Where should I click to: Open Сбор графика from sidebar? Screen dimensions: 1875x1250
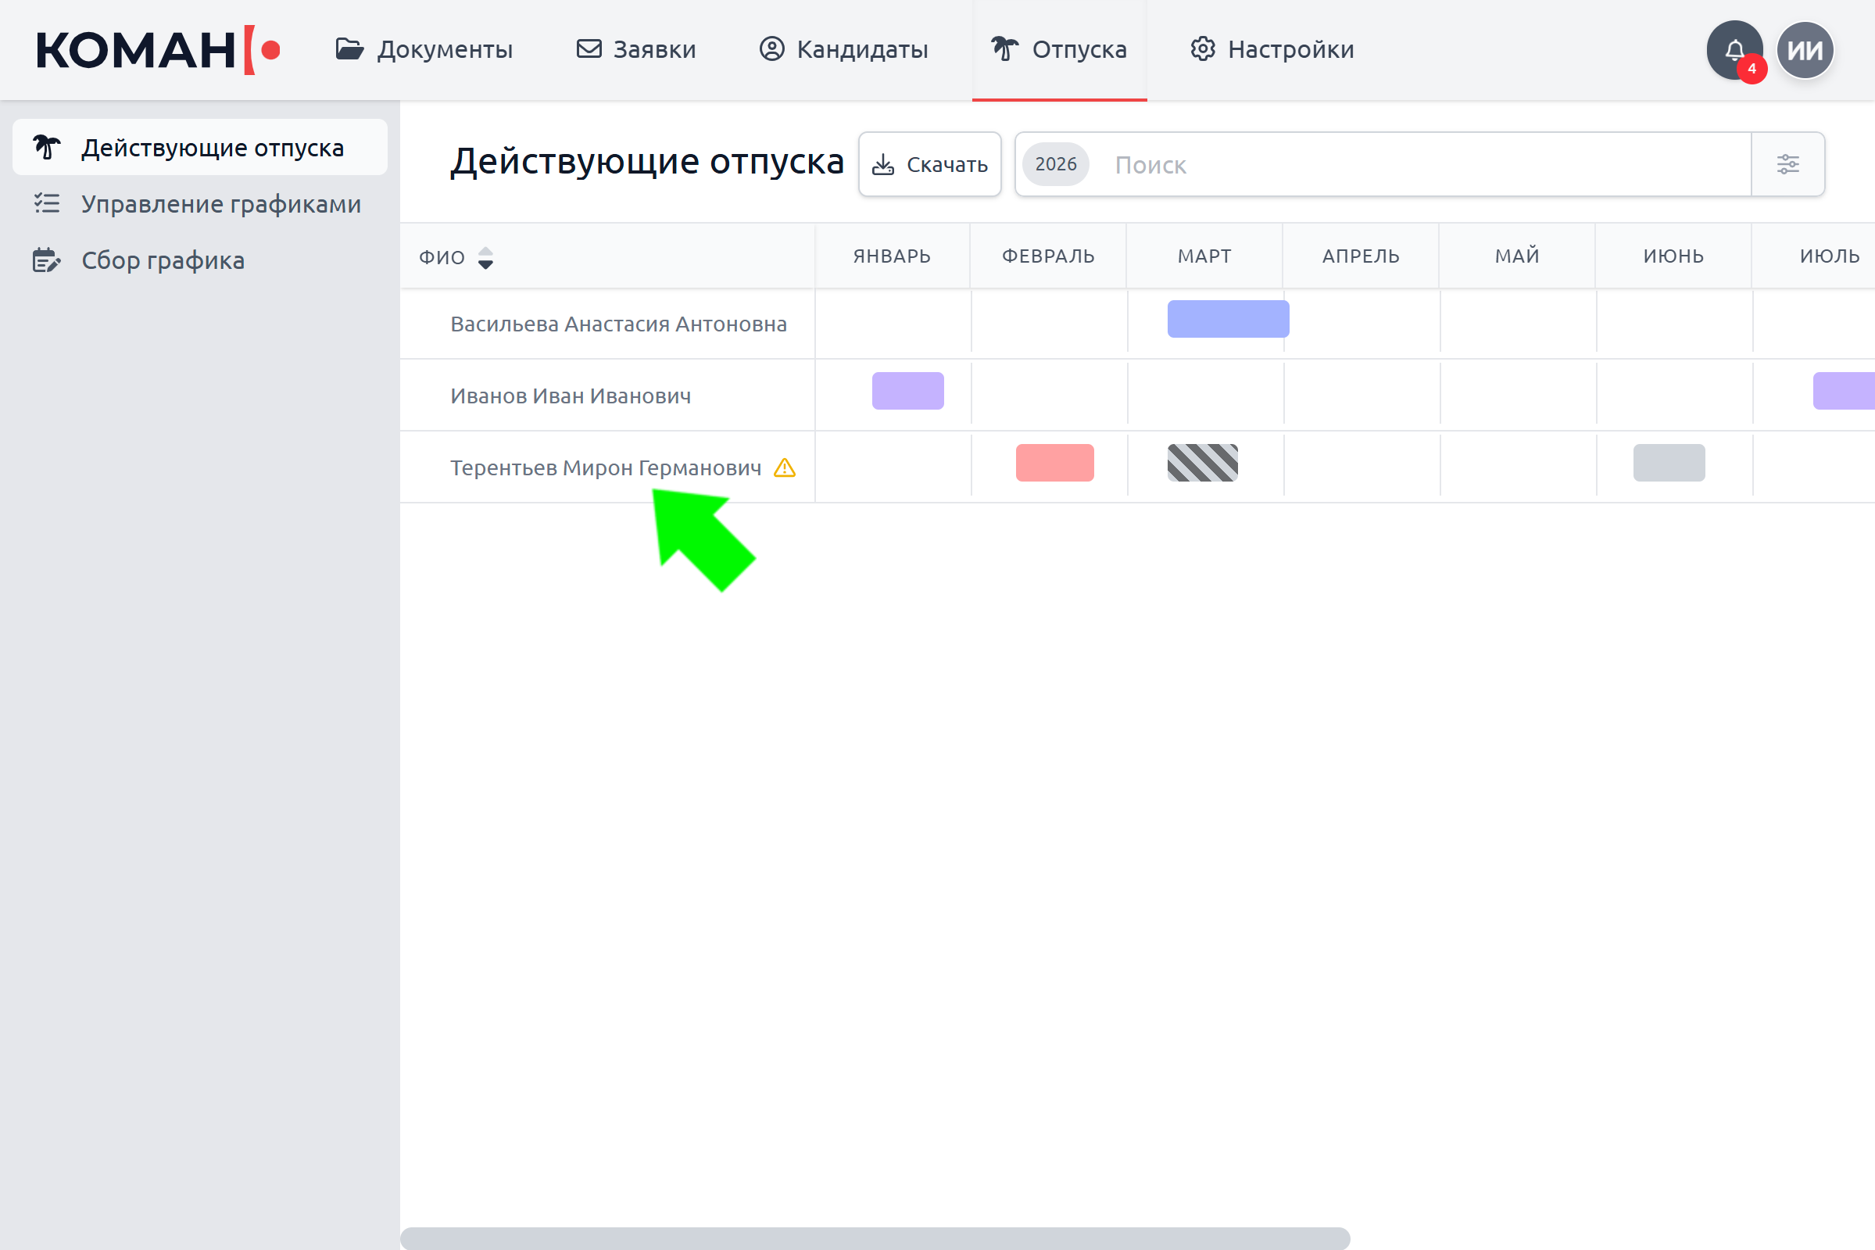tap(163, 260)
